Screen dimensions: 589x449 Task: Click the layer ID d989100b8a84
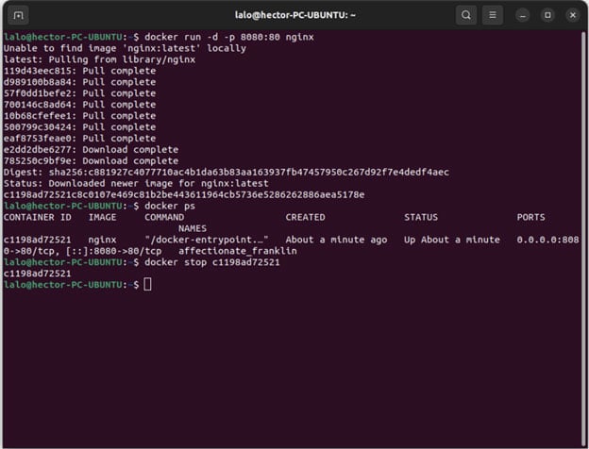(x=37, y=82)
